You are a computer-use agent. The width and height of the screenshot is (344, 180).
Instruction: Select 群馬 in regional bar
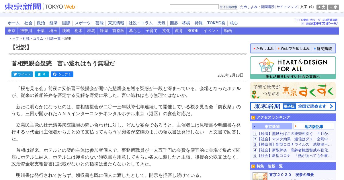[x=91, y=31]
